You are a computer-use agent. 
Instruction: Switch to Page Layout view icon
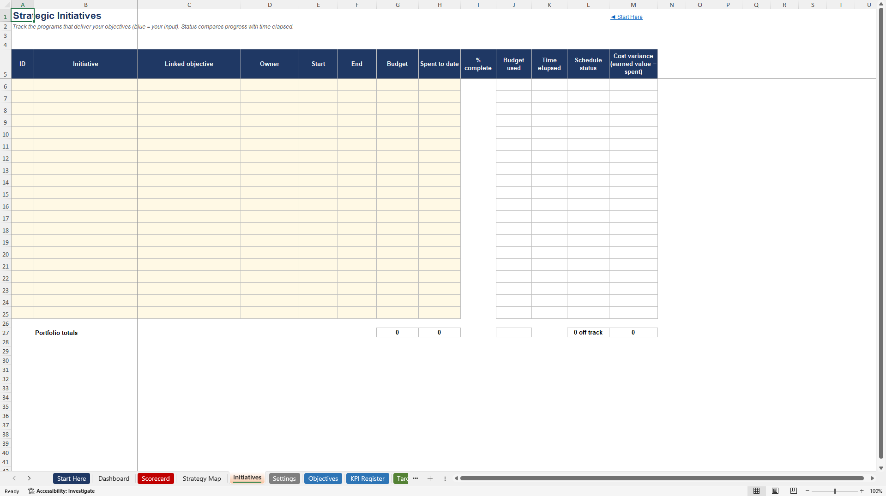pos(775,491)
